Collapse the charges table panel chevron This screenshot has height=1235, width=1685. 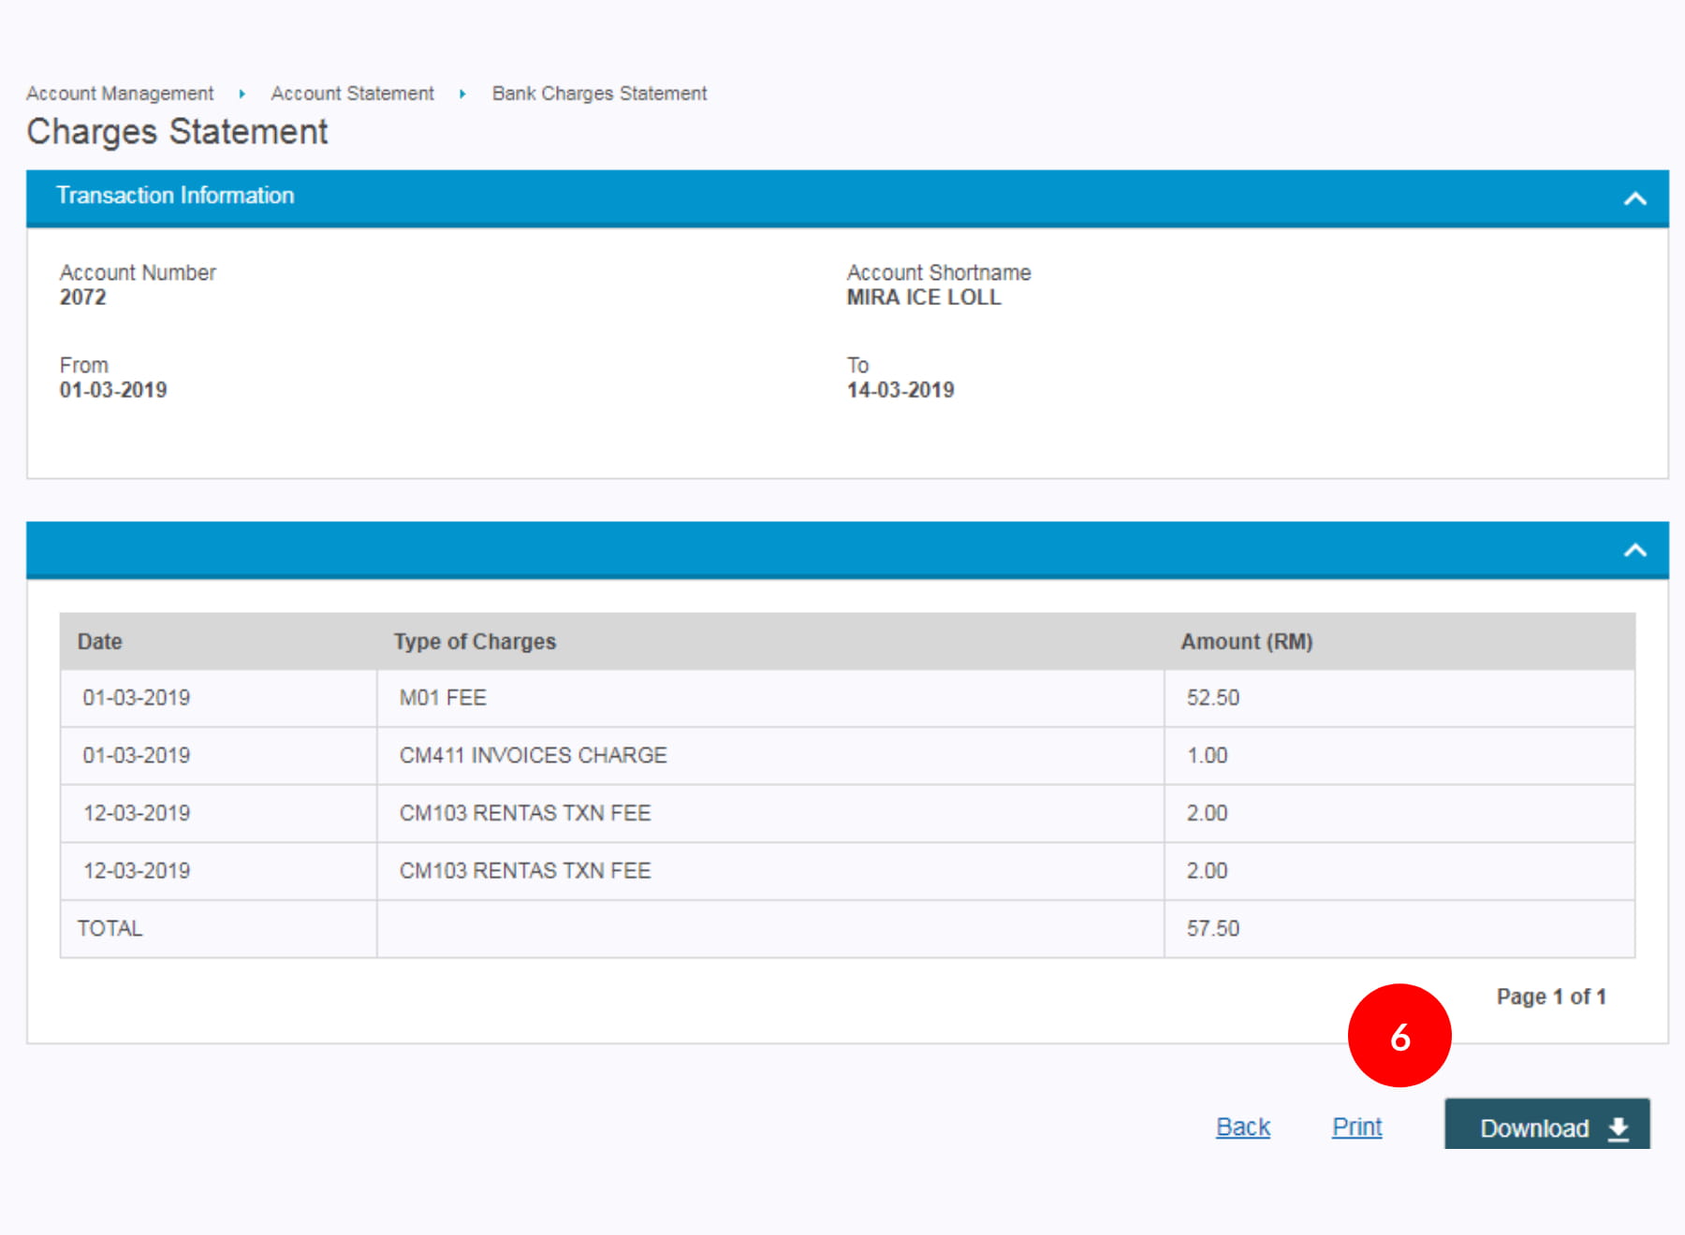[x=1634, y=550]
